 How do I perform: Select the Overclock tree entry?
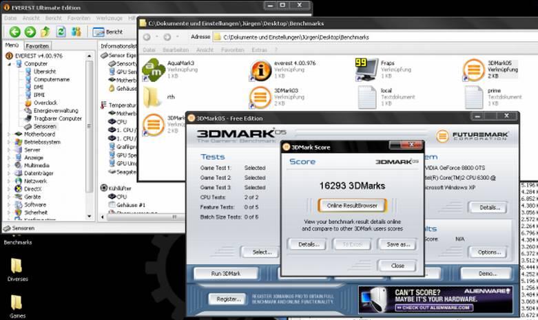[45, 103]
